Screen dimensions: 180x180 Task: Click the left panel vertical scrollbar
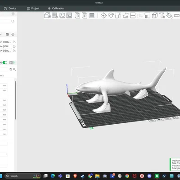[x=15, y=100]
